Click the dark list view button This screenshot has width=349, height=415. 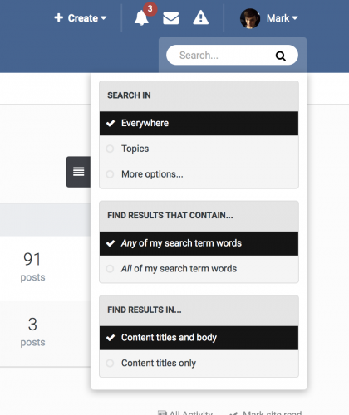(78, 172)
